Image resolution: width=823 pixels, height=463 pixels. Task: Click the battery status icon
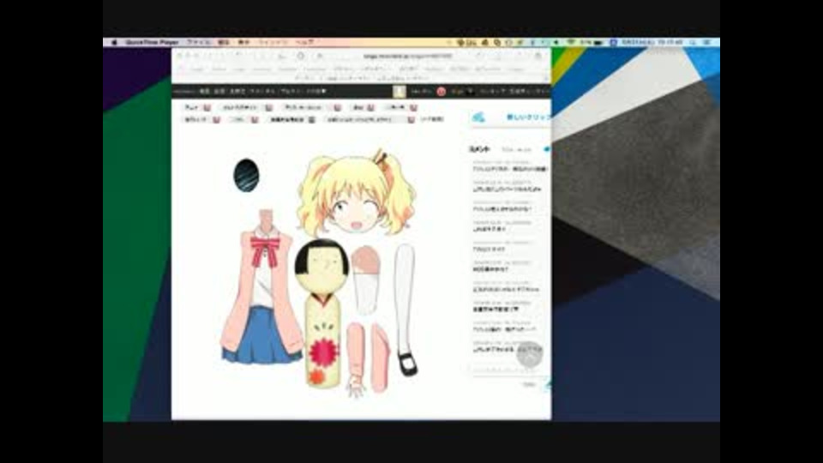[x=598, y=42]
